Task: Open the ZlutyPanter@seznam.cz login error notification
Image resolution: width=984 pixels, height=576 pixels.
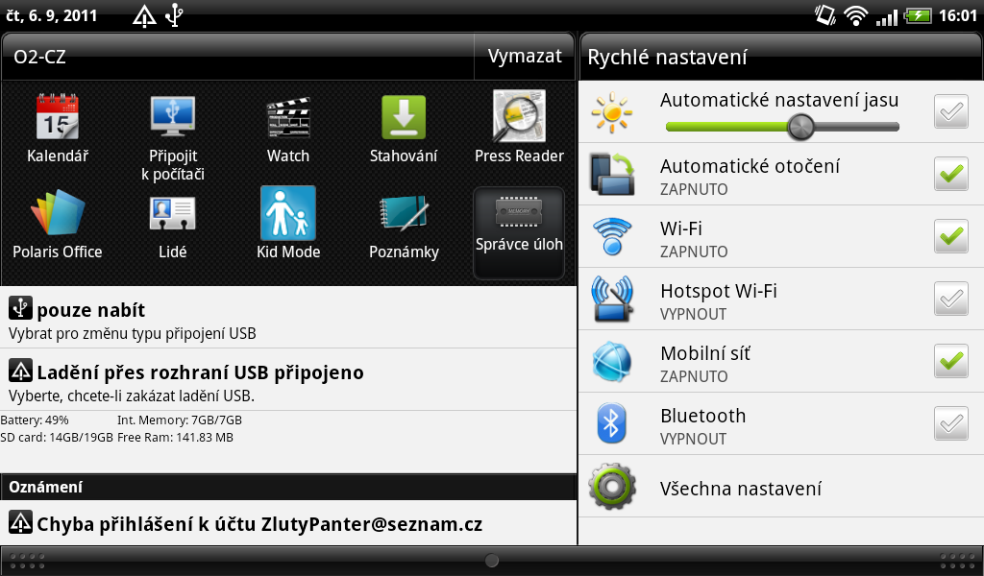Action: click(288, 524)
